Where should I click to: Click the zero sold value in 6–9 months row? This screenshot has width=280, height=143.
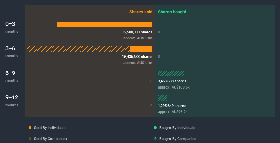click(151, 81)
